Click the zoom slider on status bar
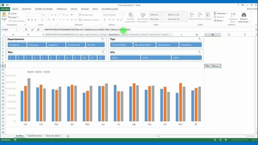 [x=240, y=140]
